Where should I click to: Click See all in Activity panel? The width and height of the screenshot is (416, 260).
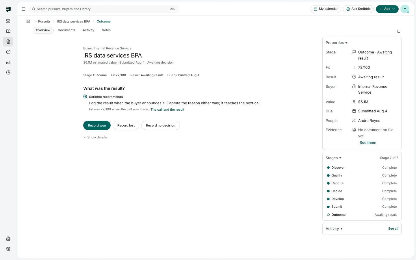click(x=393, y=229)
